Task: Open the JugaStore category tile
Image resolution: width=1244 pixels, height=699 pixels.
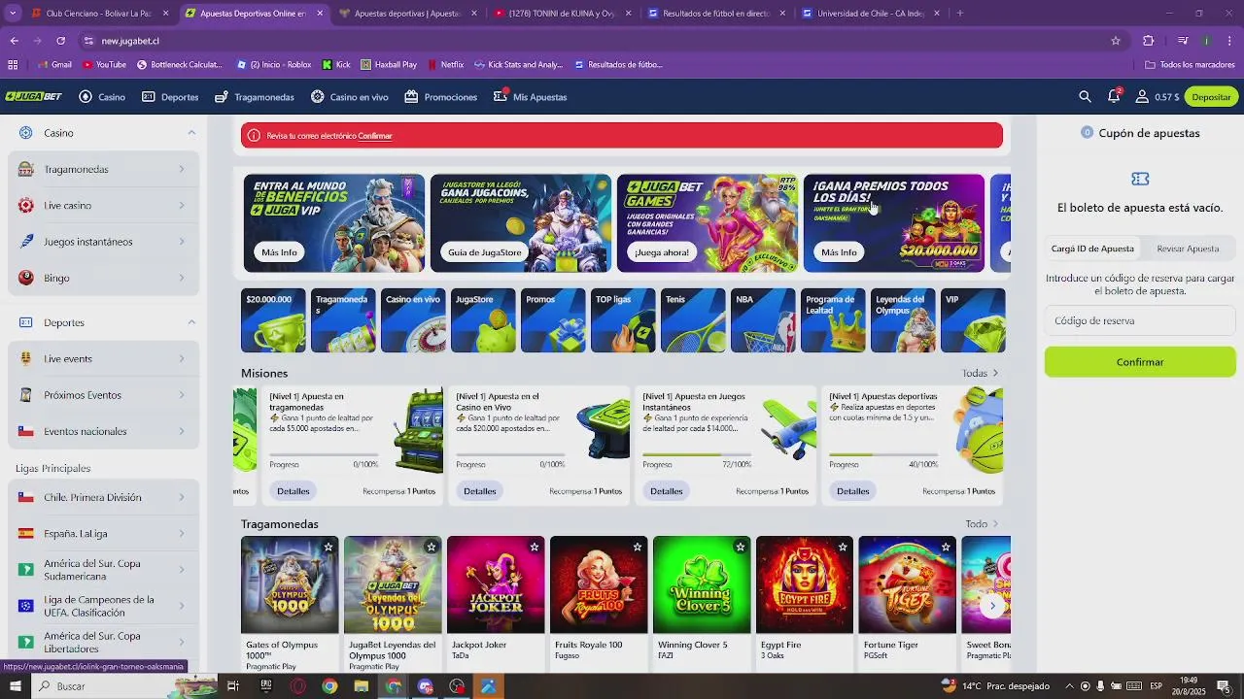Action: point(483,320)
